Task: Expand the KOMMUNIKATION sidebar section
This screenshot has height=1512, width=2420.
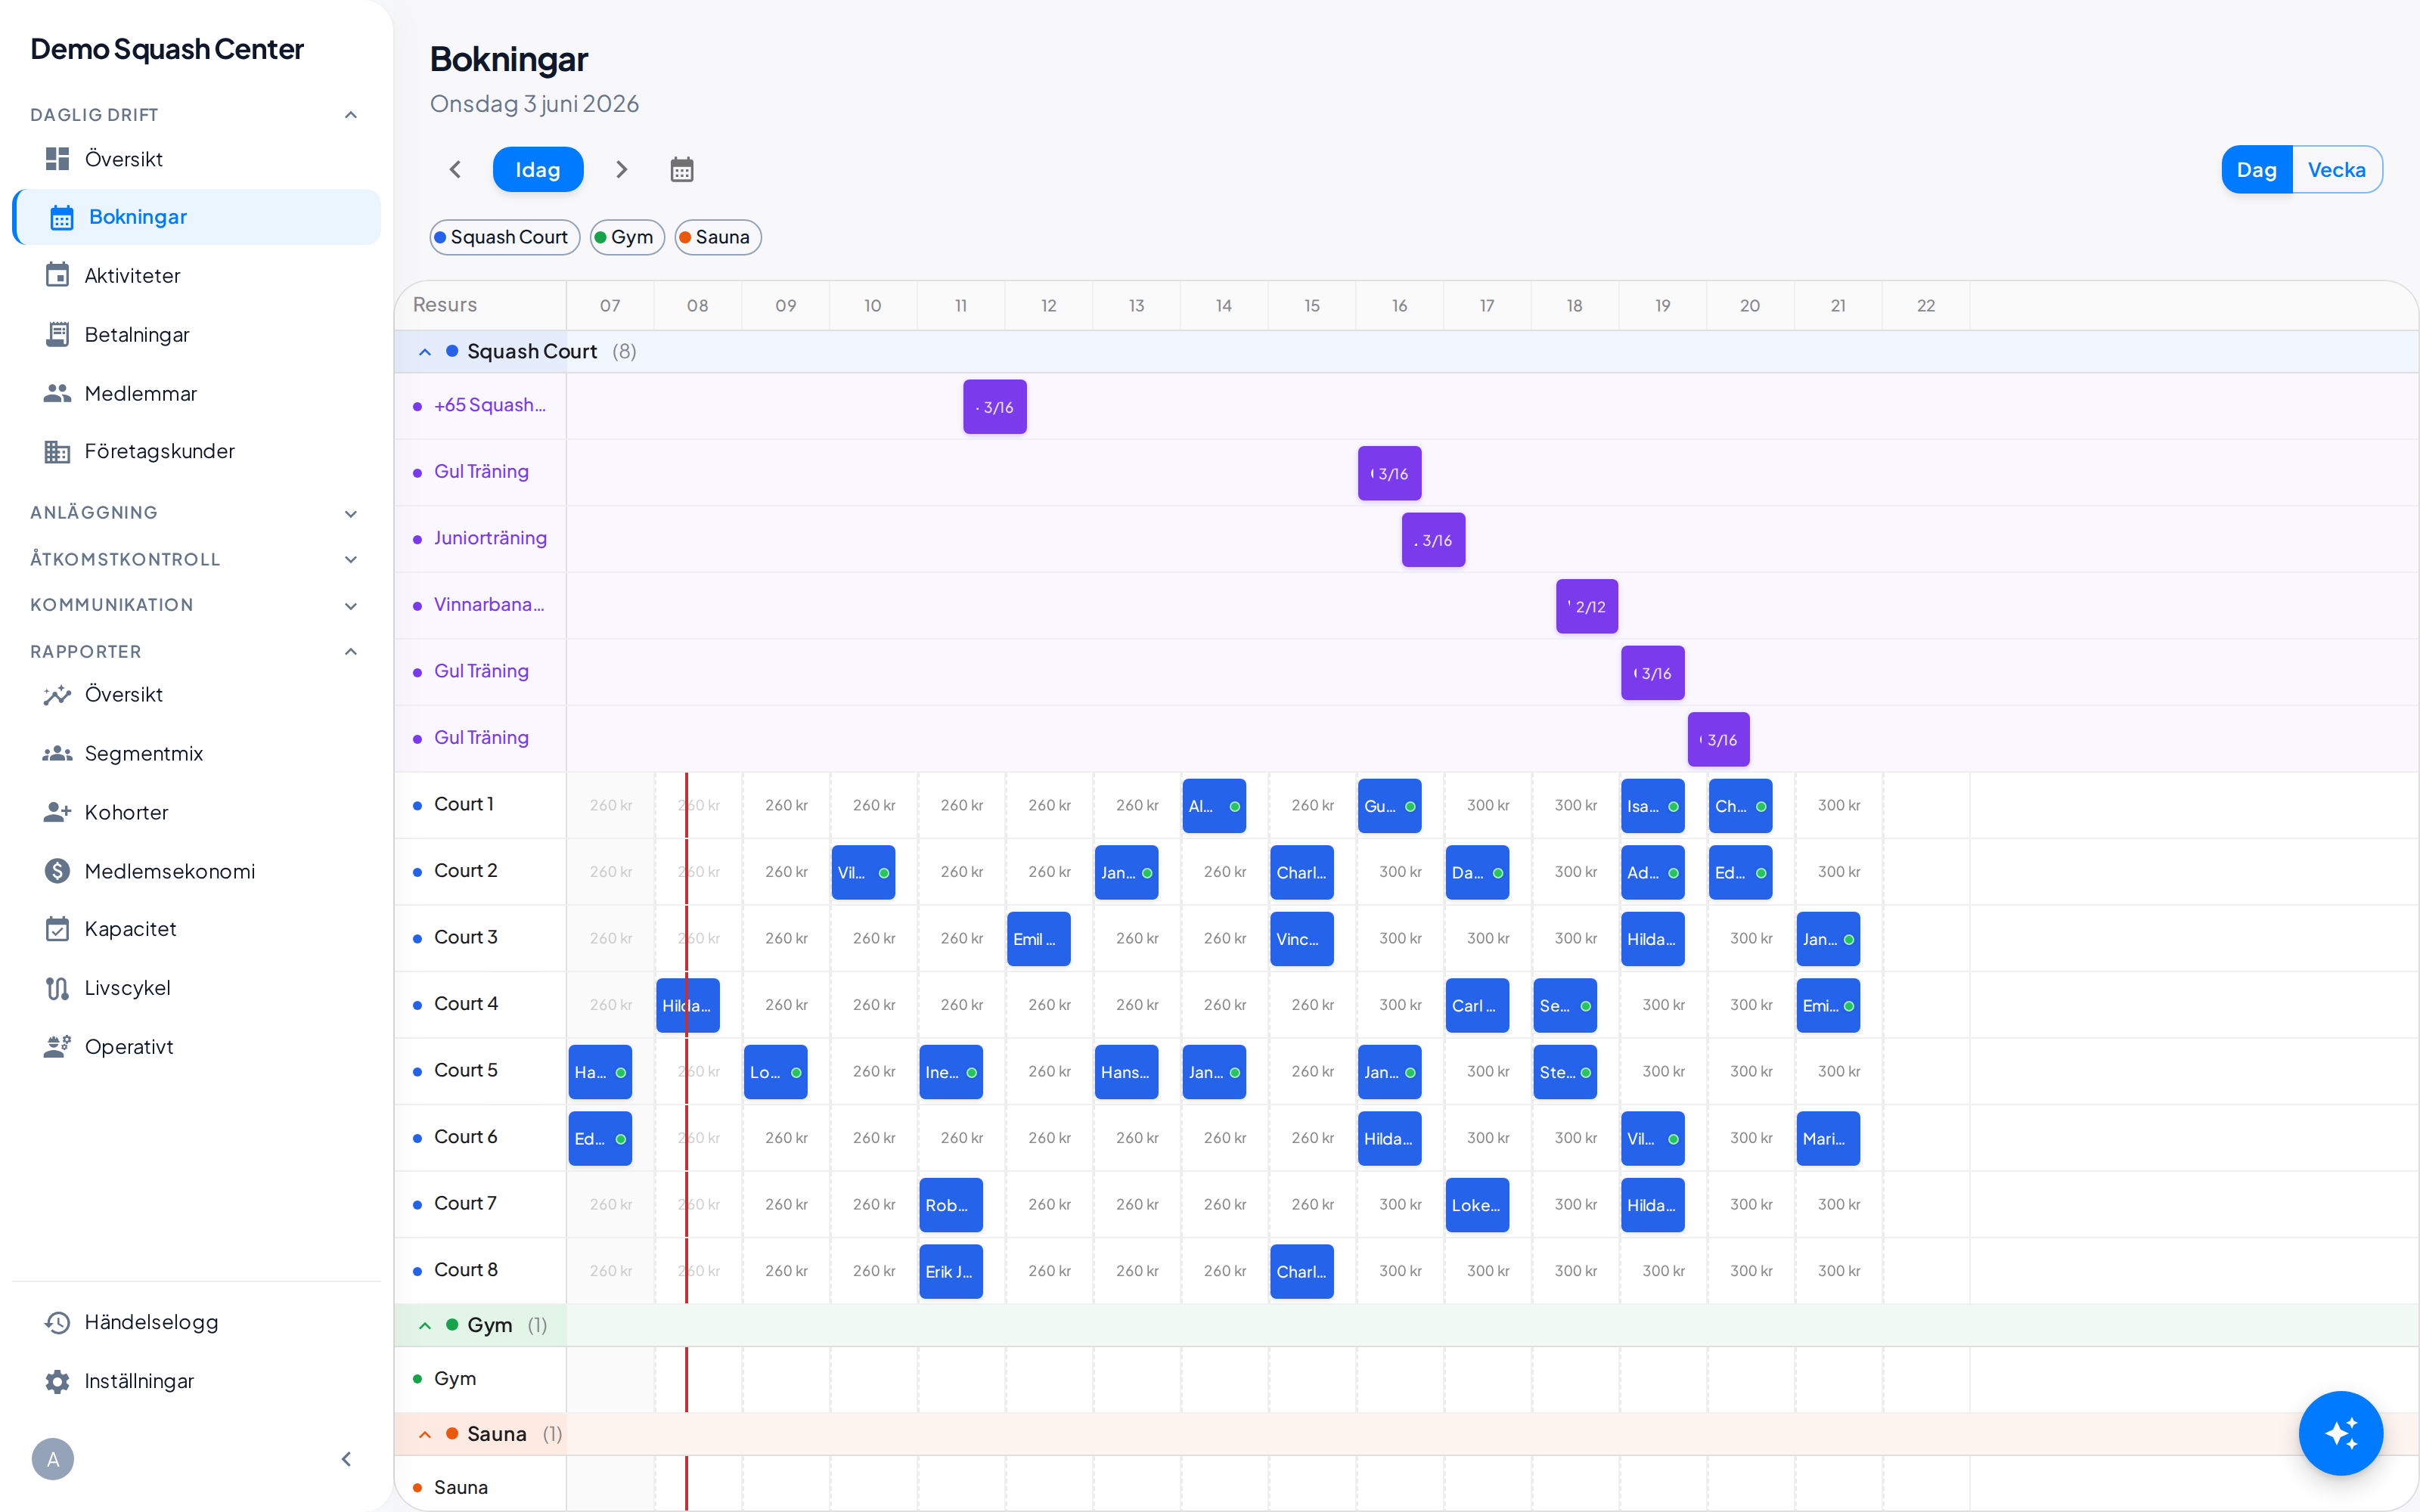Action: pyautogui.click(x=195, y=605)
